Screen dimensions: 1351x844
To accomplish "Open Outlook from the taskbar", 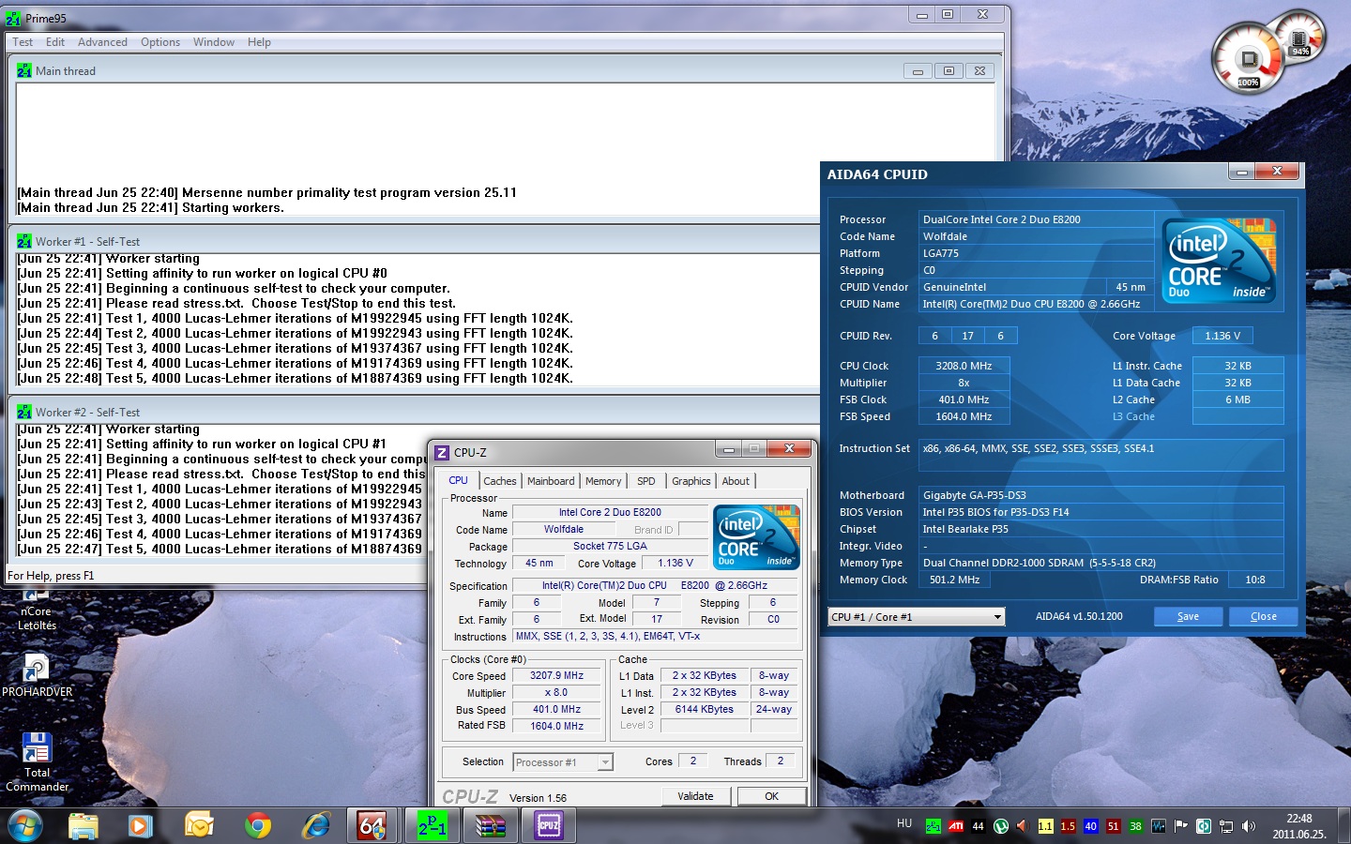I will 199,825.
